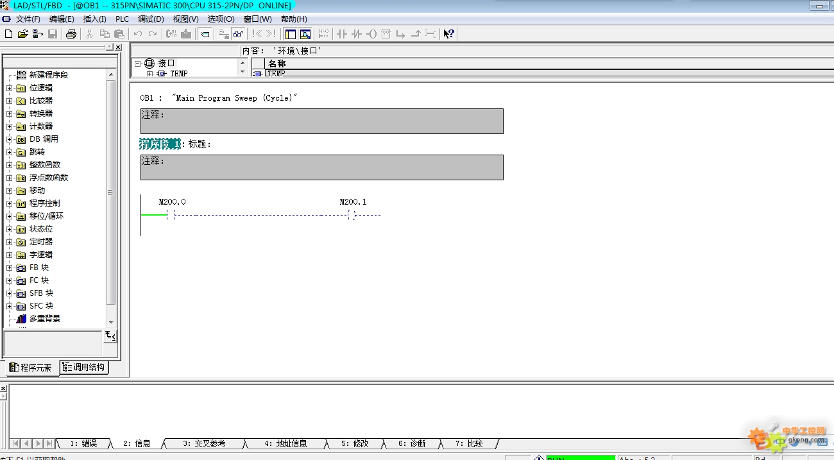This screenshot has width=834, height=460.
Task: Click the Undo arrow icon
Action: coord(138,34)
